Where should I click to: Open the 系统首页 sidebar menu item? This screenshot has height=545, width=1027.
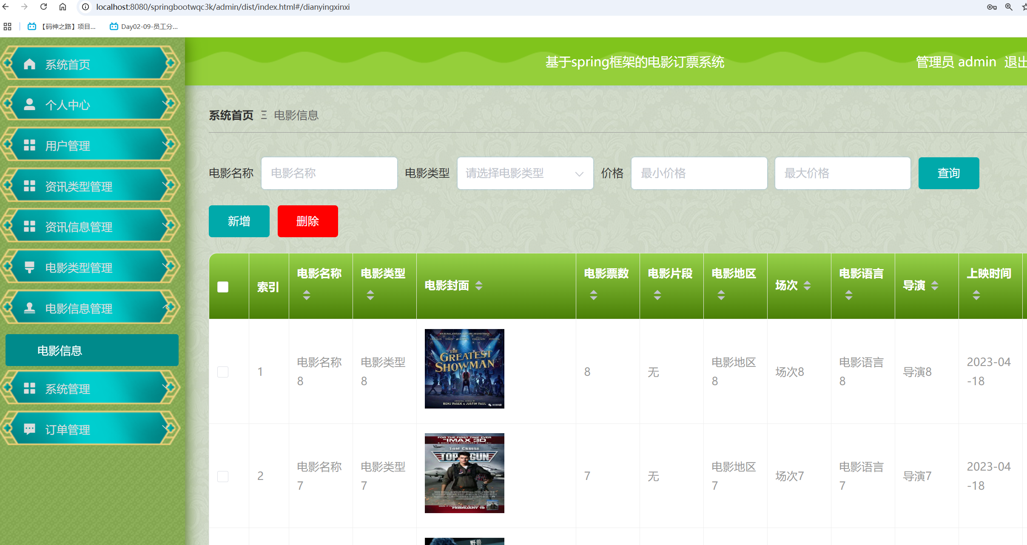90,63
